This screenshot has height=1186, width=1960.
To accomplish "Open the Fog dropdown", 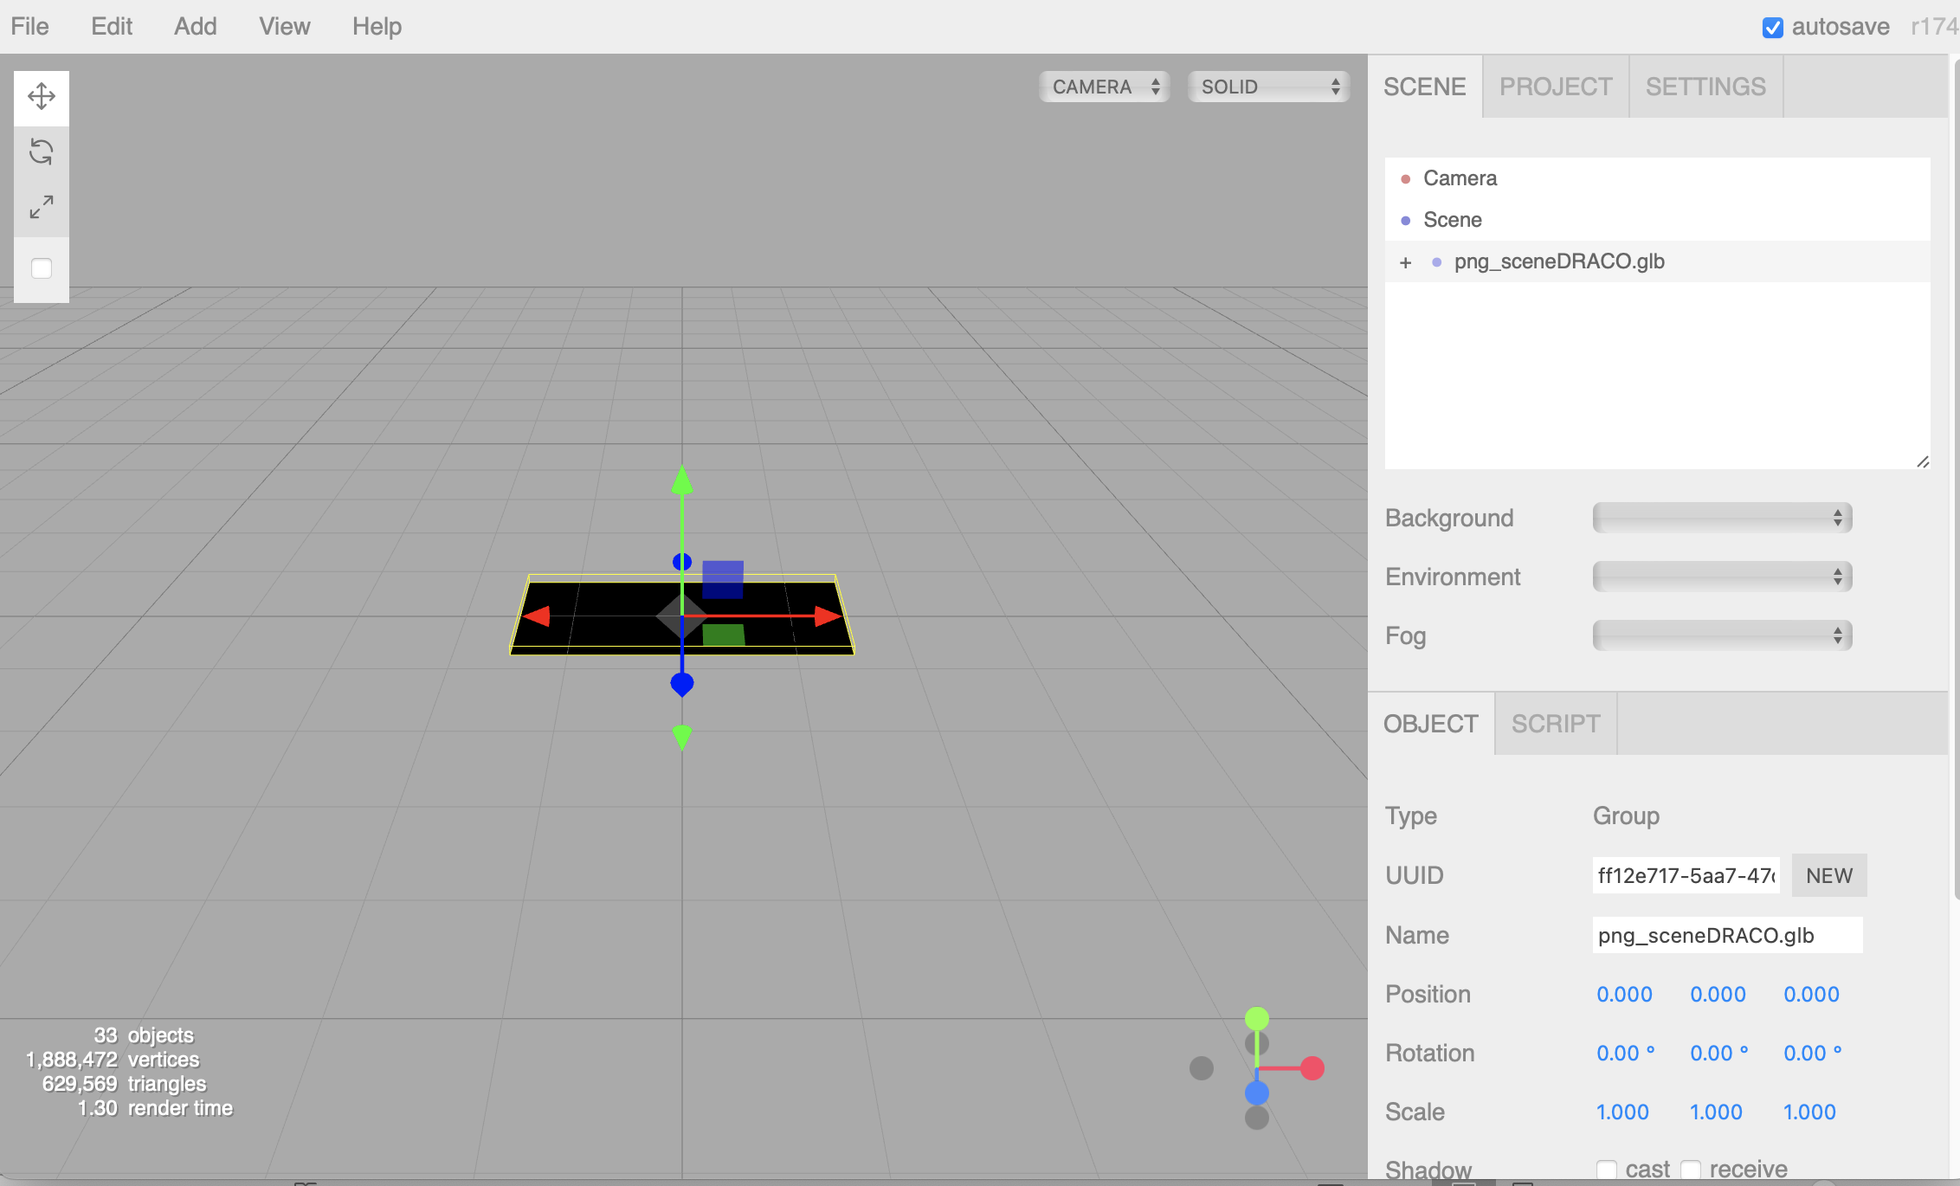I will click(1723, 635).
